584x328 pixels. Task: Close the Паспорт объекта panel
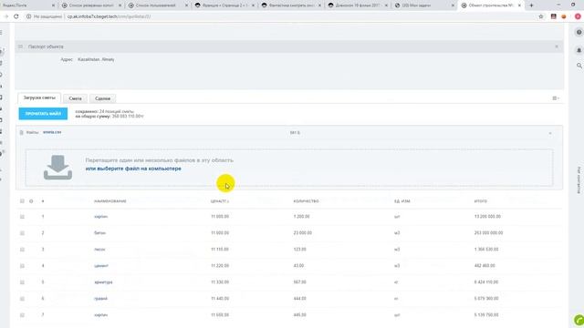(x=557, y=46)
